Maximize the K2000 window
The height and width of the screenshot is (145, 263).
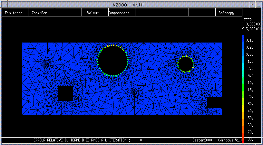[258, 4]
